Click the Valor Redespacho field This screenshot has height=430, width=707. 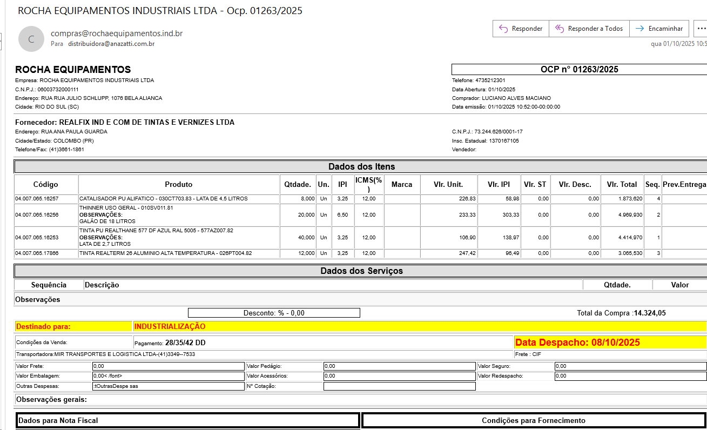630,376
